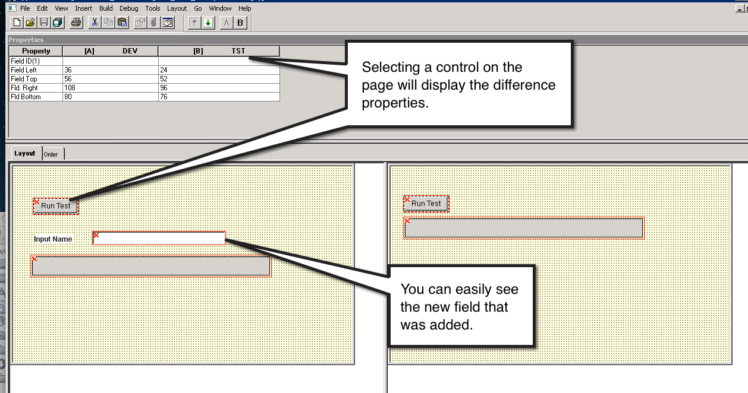Click the application icon left of File menu
Screen dimensions: 748x393
coord(11,8)
